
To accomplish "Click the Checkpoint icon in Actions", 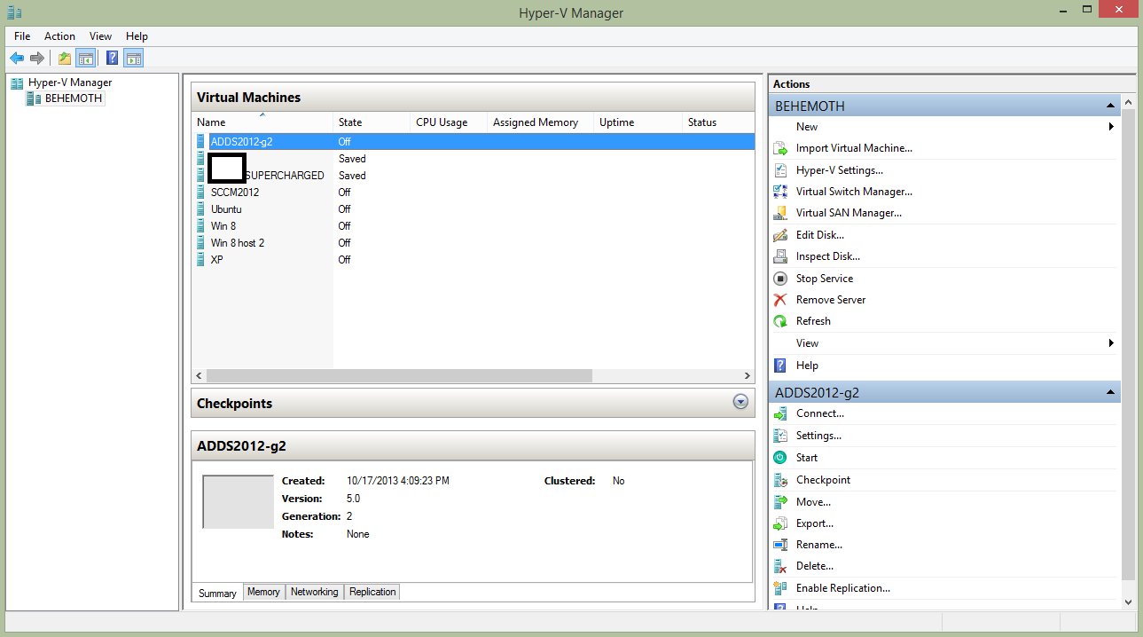I will coord(780,480).
